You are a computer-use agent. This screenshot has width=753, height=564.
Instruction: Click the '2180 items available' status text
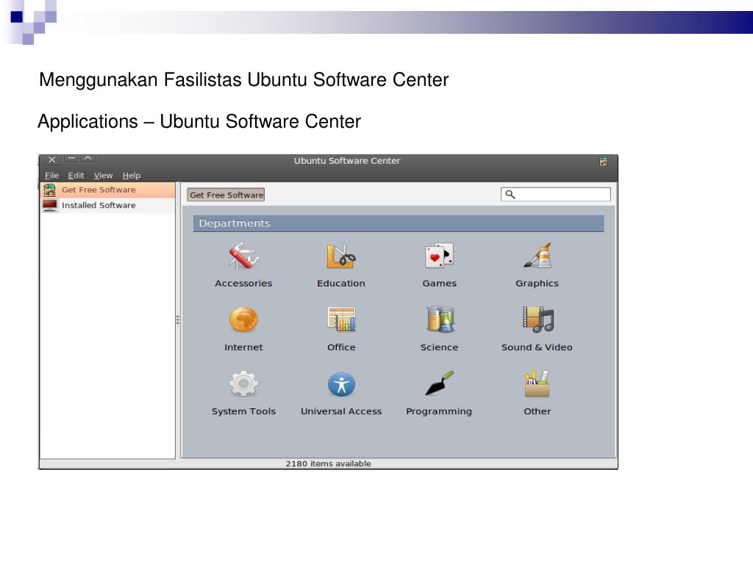coord(329,464)
